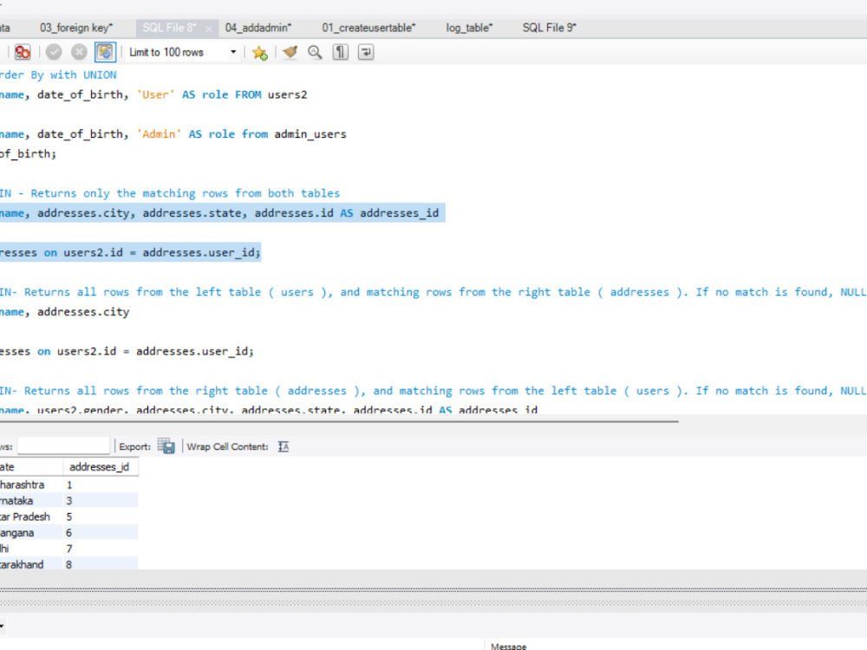Image resolution: width=867 pixels, height=650 pixels.
Task: Click the editor horizontal scrollbar
Action: tap(339, 421)
